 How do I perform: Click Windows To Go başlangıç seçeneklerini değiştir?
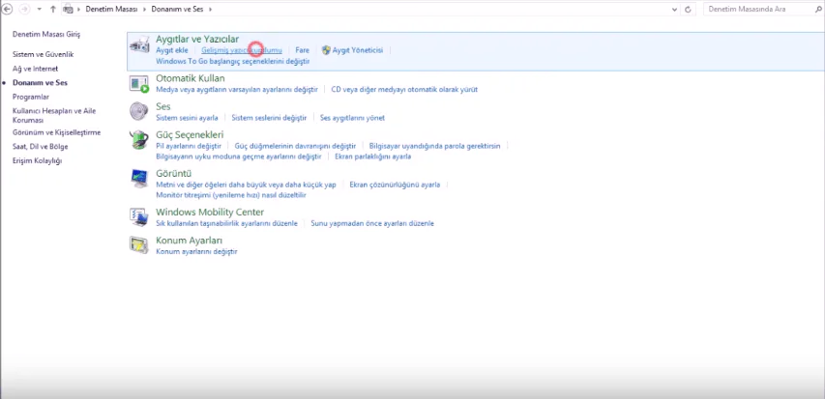232,62
